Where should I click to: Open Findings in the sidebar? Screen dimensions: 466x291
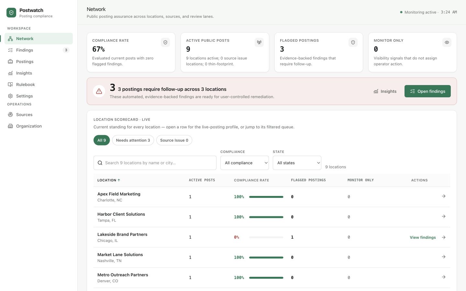(39, 50)
